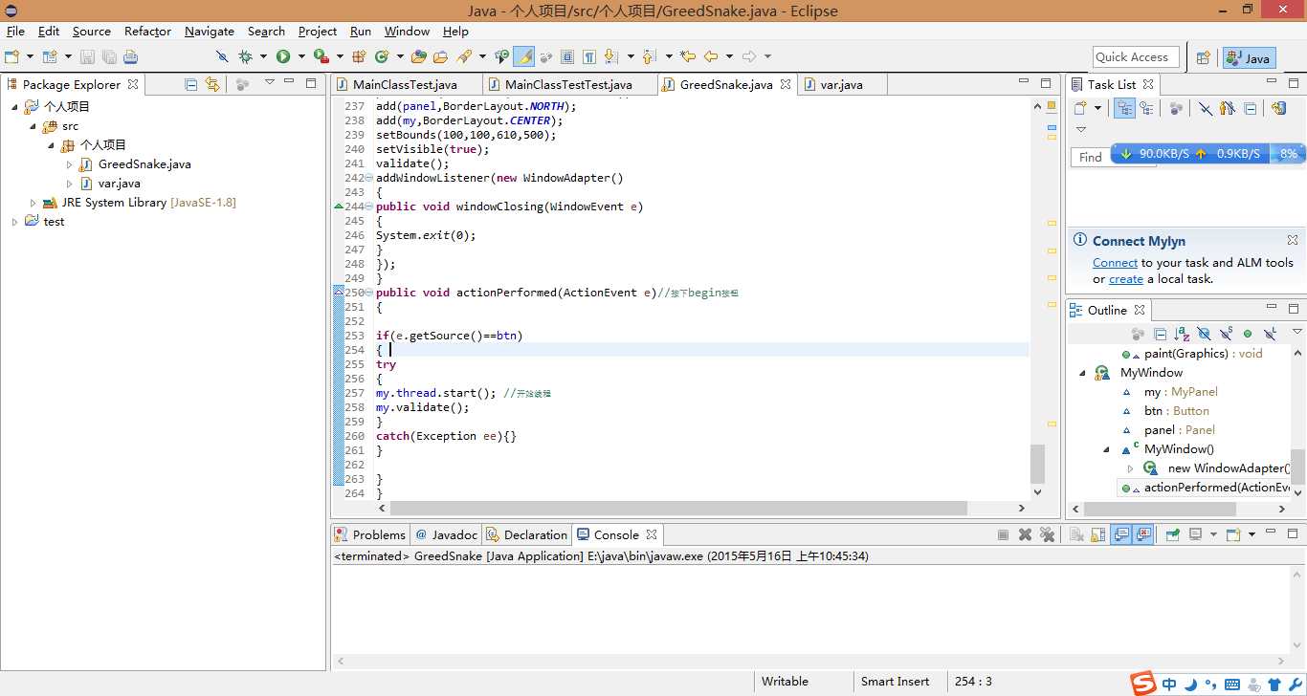Switch to var.java editor tab

pos(841,84)
